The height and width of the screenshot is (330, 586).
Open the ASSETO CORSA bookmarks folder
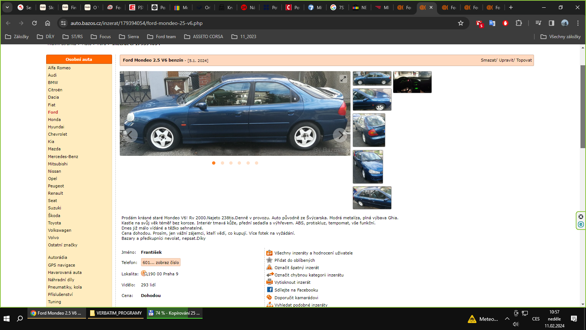click(204, 37)
